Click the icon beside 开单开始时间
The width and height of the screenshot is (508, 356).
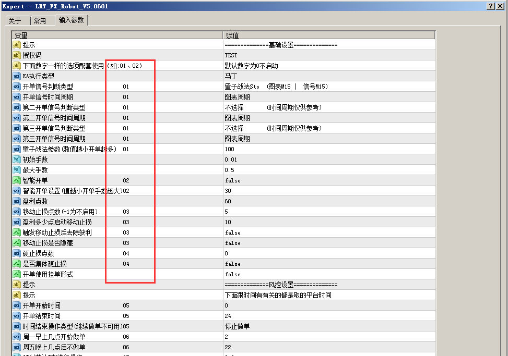(17, 305)
